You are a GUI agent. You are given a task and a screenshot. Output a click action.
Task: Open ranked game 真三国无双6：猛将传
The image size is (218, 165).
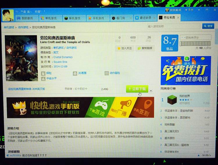tap(177, 145)
